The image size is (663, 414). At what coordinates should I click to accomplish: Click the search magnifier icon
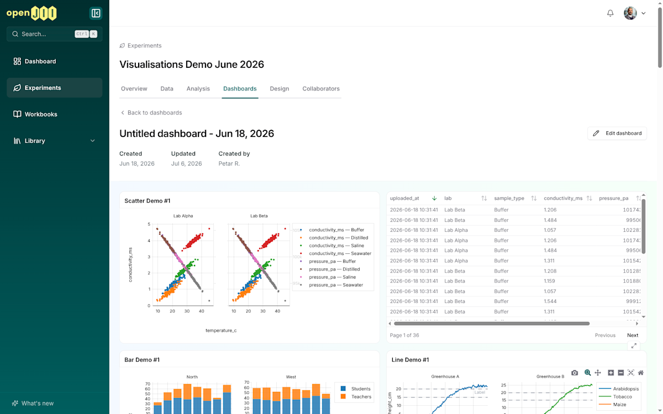[x=14, y=34]
